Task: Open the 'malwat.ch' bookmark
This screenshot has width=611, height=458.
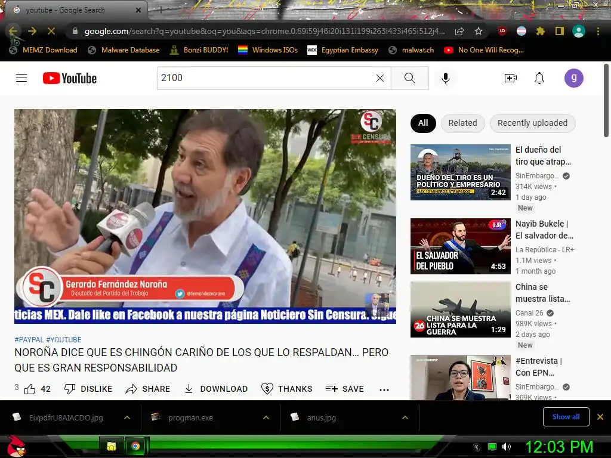Action: pyautogui.click(x=411, y=50)
